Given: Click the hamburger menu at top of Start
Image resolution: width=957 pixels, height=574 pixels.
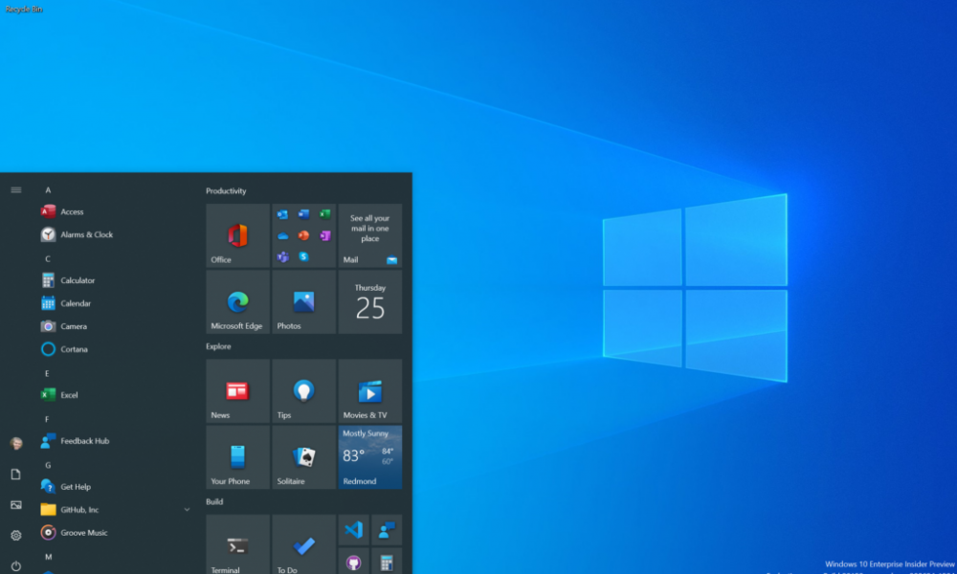Looking at the screenshot, I should point(16,190).
